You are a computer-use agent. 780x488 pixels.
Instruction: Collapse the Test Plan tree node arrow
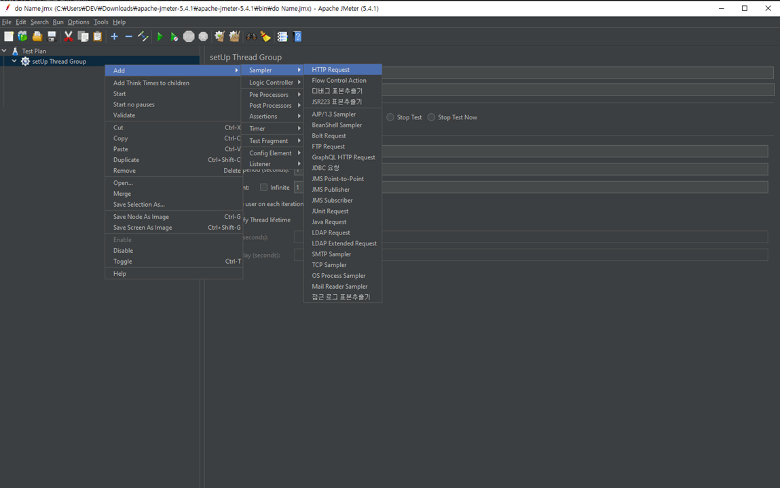(x=4, y=51)
